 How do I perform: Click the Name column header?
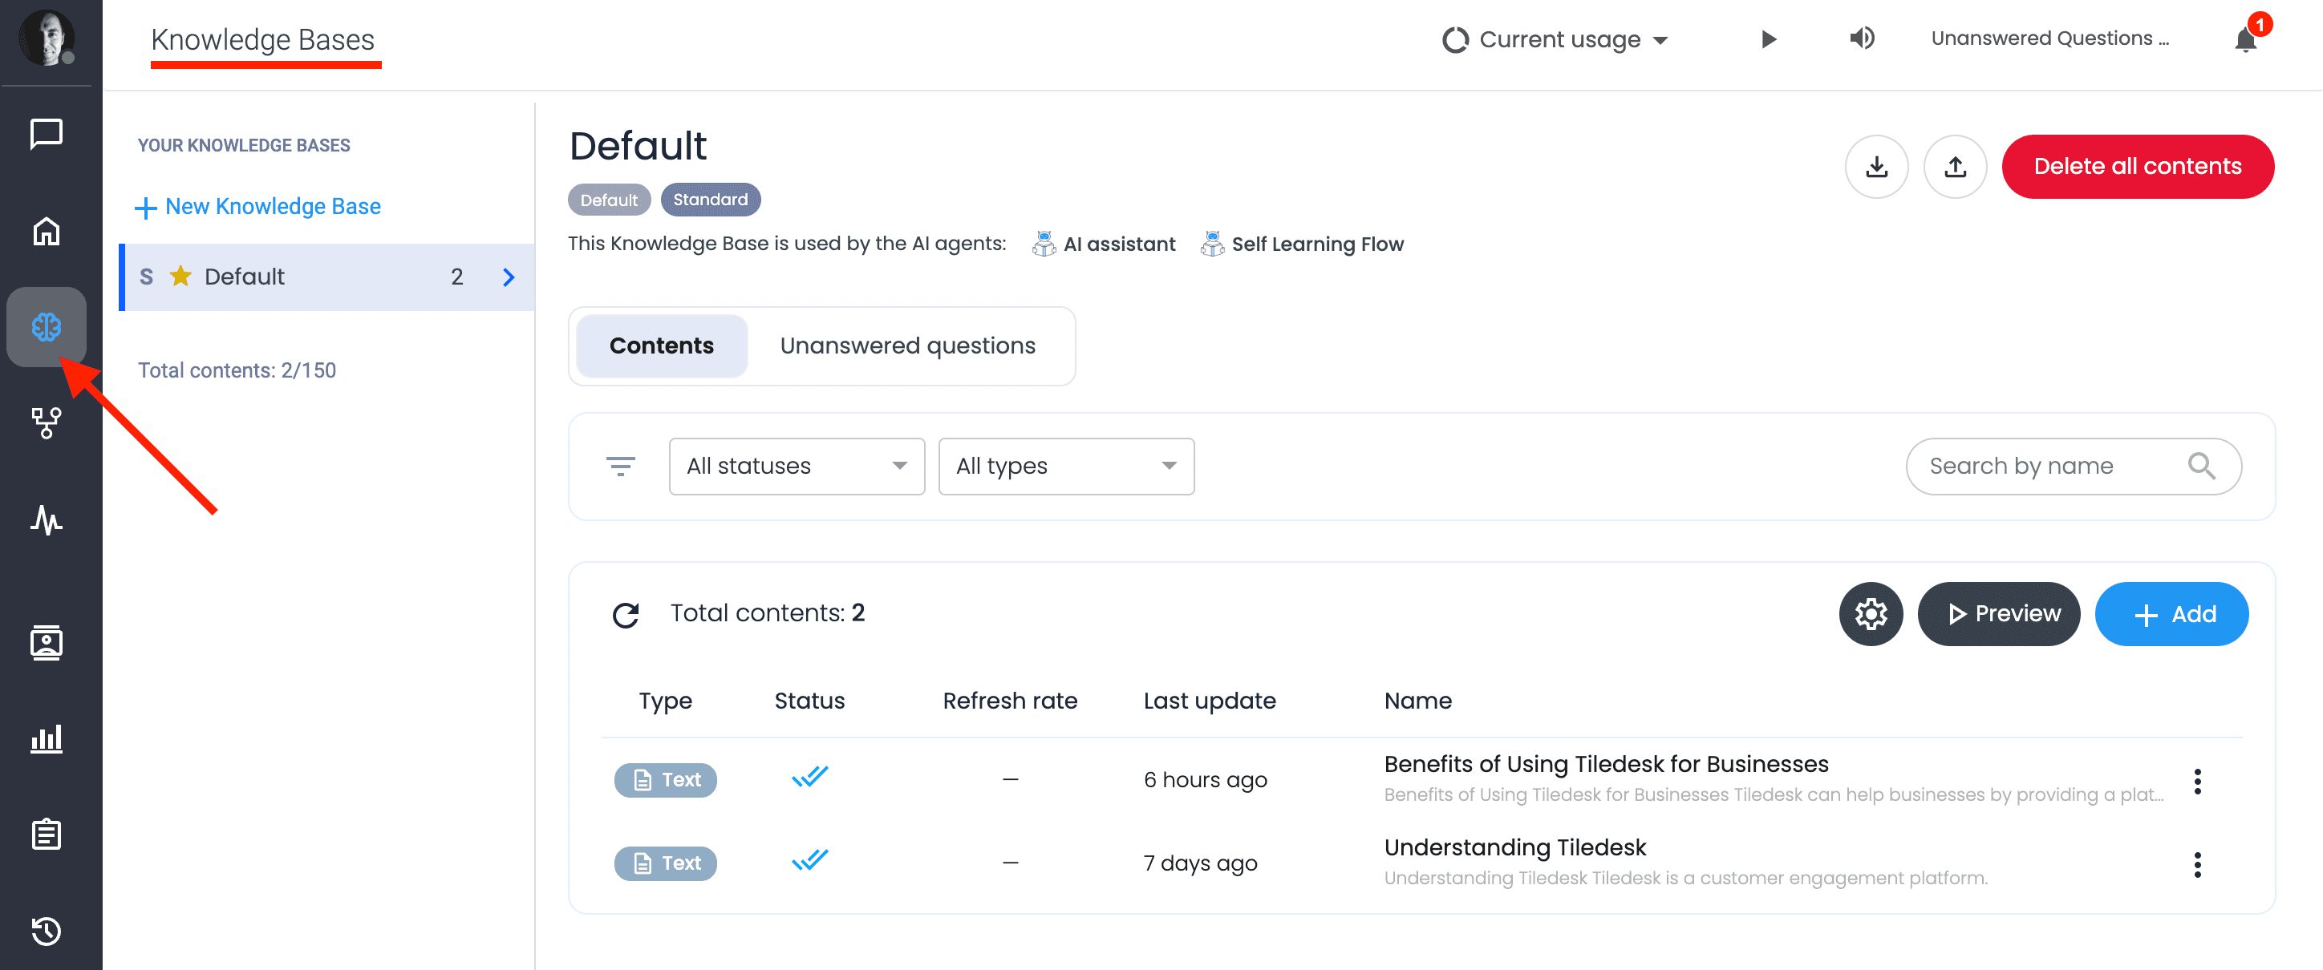(x=1417, y=701)
